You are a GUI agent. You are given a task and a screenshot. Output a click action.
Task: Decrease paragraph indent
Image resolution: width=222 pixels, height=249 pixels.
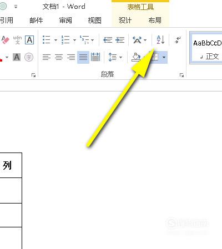coord(108,40)
